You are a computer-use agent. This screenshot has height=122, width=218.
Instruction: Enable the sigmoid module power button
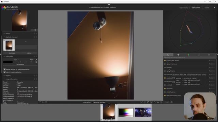click(165, 67)
